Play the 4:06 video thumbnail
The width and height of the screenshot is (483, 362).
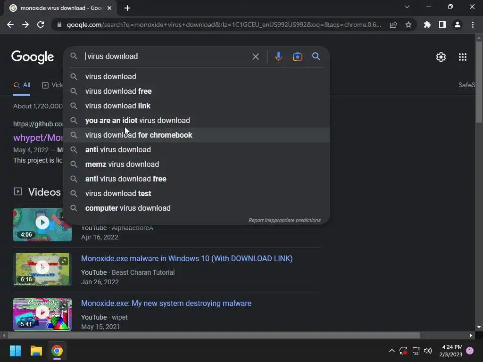coord(42,225)
